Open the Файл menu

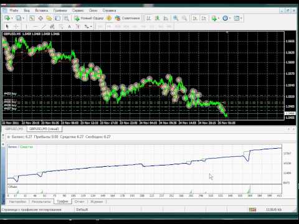14,11
